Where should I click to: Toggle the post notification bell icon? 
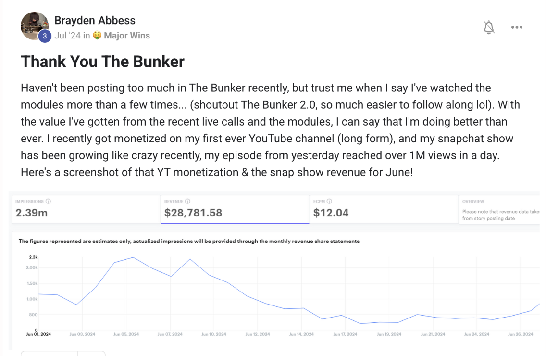[489, 27]
